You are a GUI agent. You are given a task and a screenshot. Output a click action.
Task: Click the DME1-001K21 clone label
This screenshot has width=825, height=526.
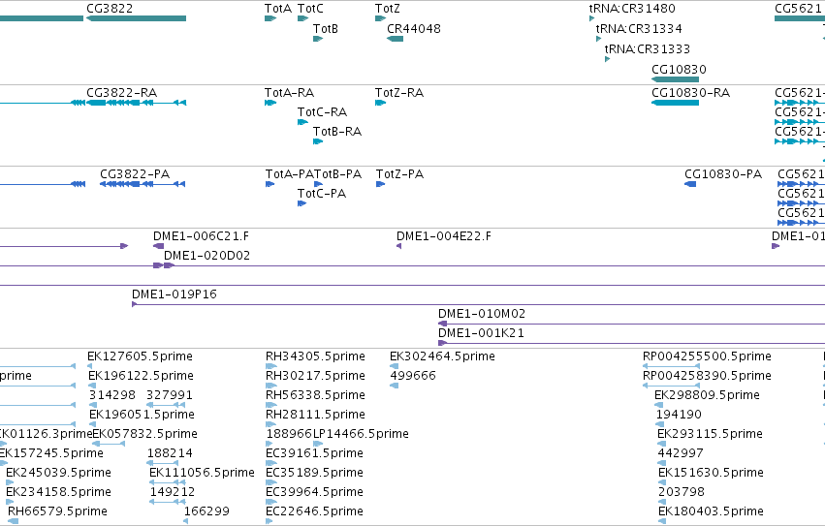coord(481,333)
